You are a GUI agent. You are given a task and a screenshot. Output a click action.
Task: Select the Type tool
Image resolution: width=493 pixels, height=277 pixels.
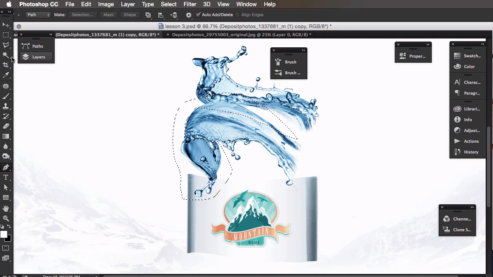(x=6, y=177)
